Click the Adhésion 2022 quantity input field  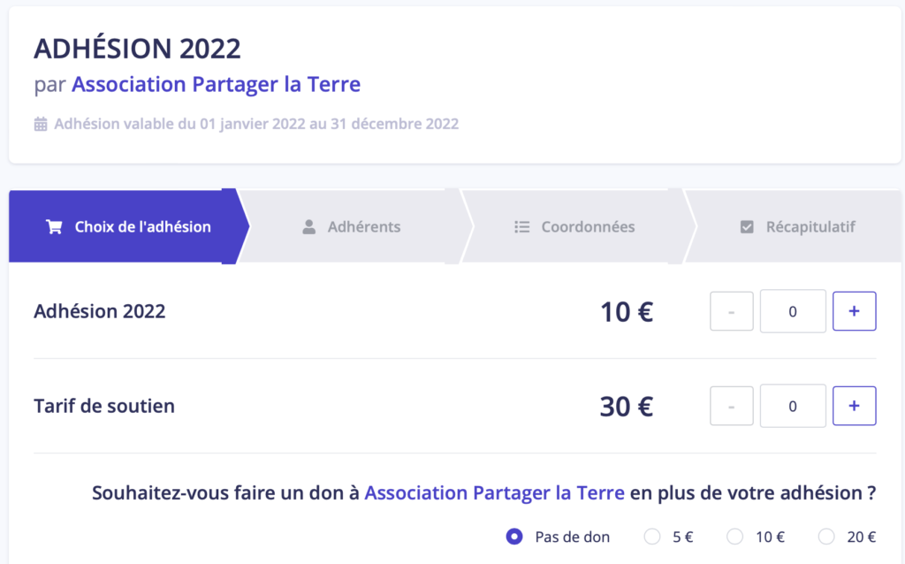coord(793,311)
